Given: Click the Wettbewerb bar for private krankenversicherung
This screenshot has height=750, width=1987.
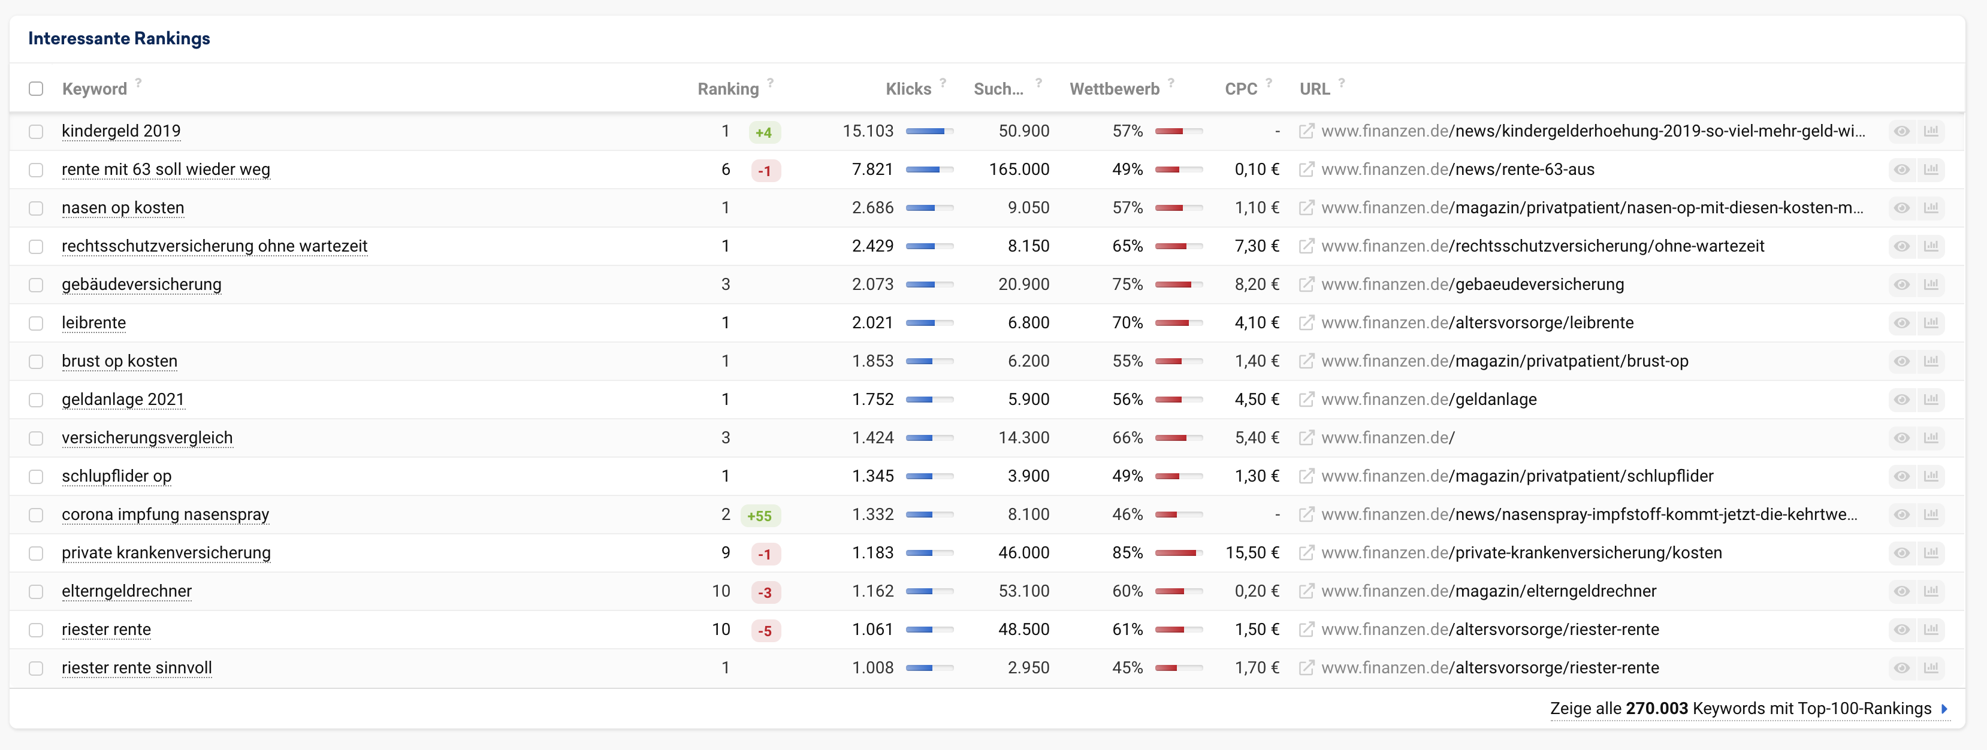Looking at the screenshot, I should pyautogui.click(x=1179, y=553).
